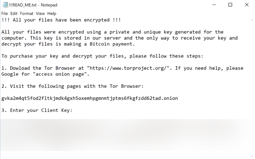This screenshot has width=255, height=159.
Task: Open the View menu
Action: pos(40,14)
